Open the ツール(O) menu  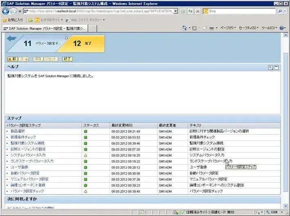point(269,28)
